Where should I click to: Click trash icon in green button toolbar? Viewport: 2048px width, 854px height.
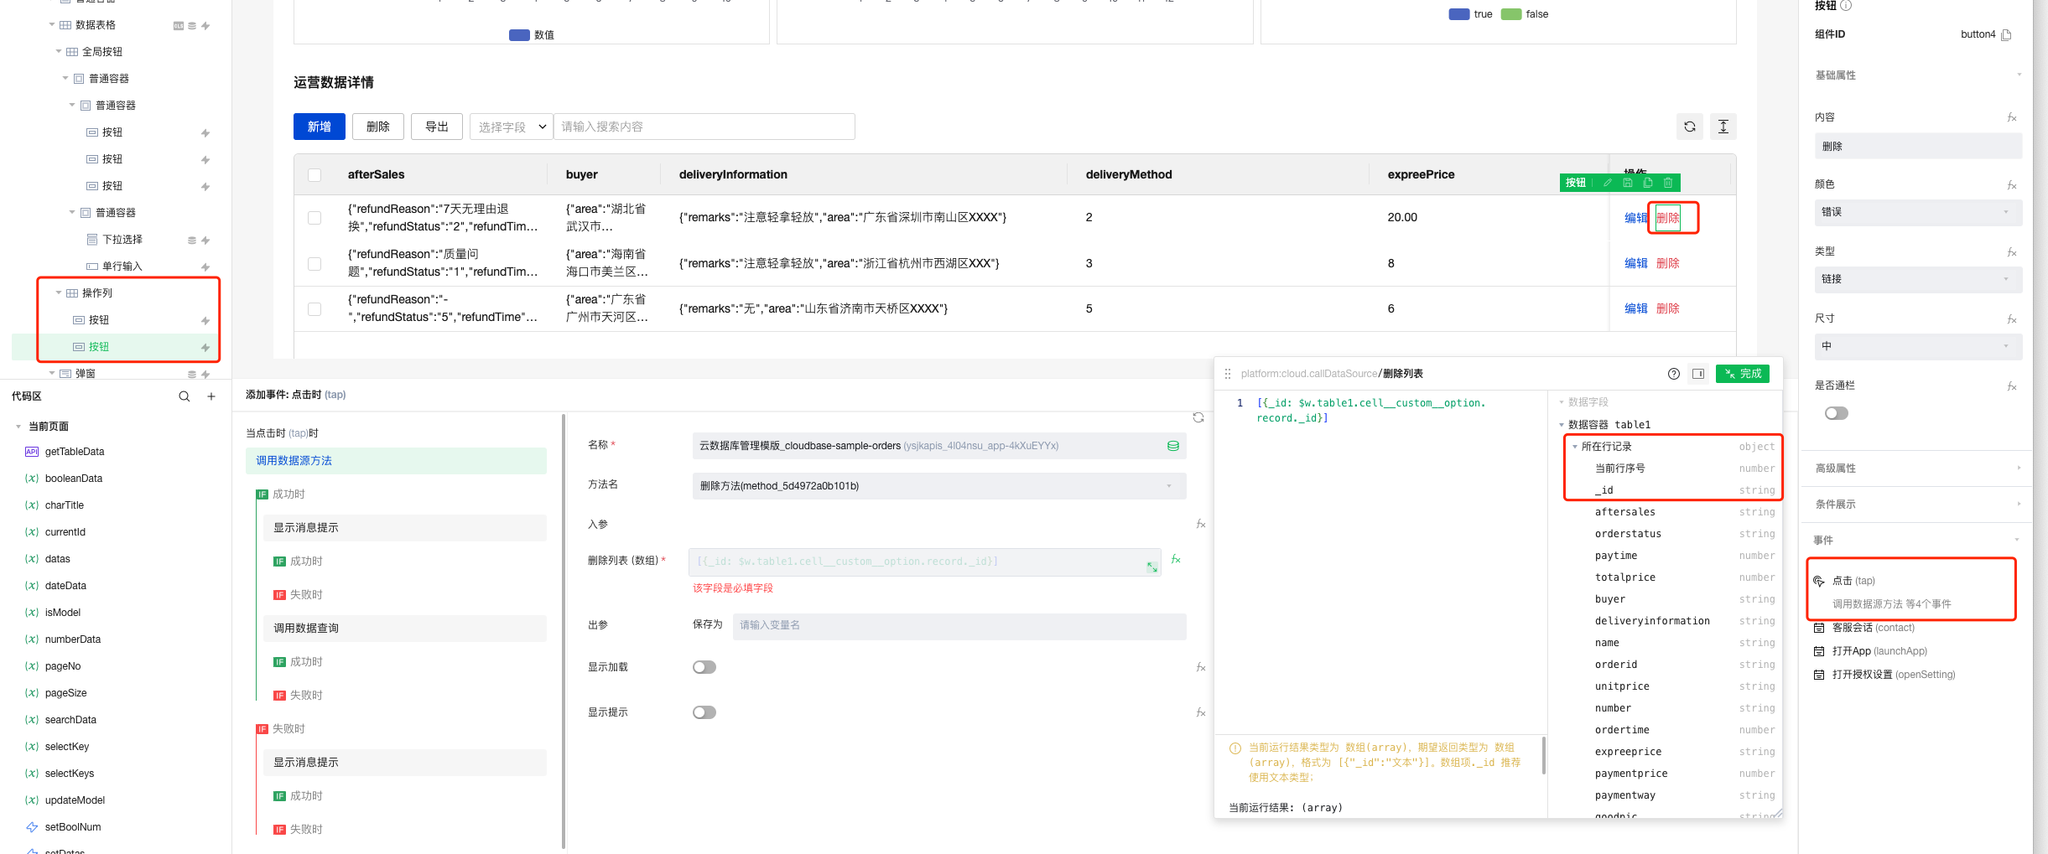coord(1668,183)
